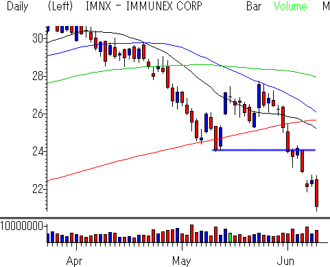
Task: Click the Daily timeframe label
Action: tap(18, 6)
